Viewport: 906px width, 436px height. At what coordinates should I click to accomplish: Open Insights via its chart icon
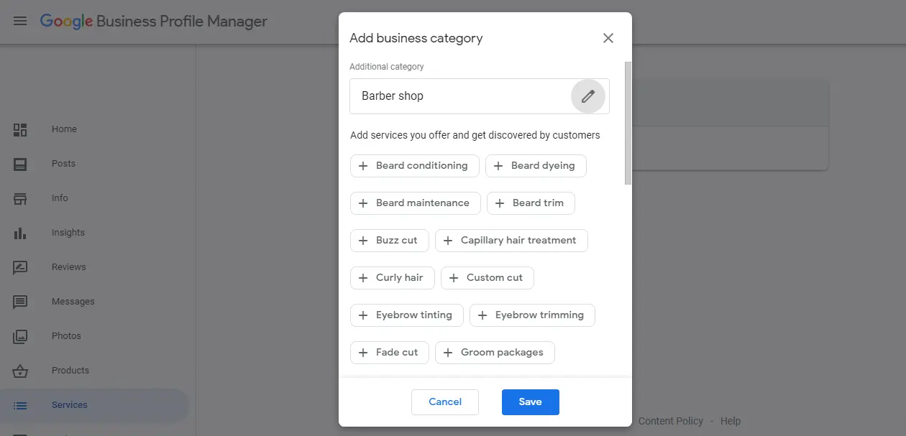pyautogui.click(x=20, y=232)
